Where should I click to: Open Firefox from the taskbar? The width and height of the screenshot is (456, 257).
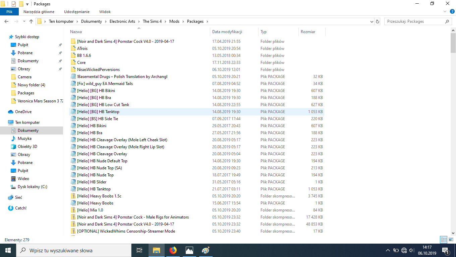point(173,250)
